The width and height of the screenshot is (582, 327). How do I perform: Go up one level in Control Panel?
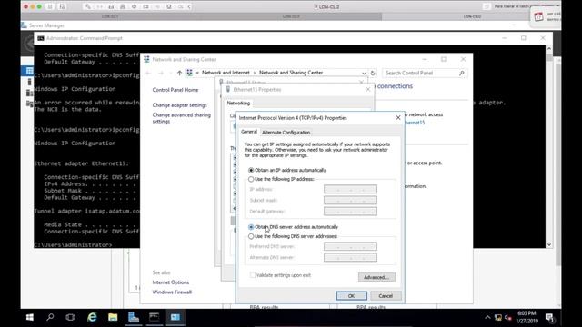point(179,73)
